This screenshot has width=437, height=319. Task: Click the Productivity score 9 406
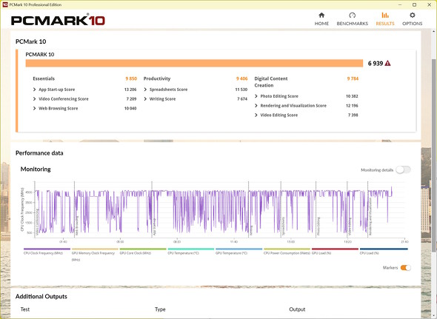pos(241,78)
